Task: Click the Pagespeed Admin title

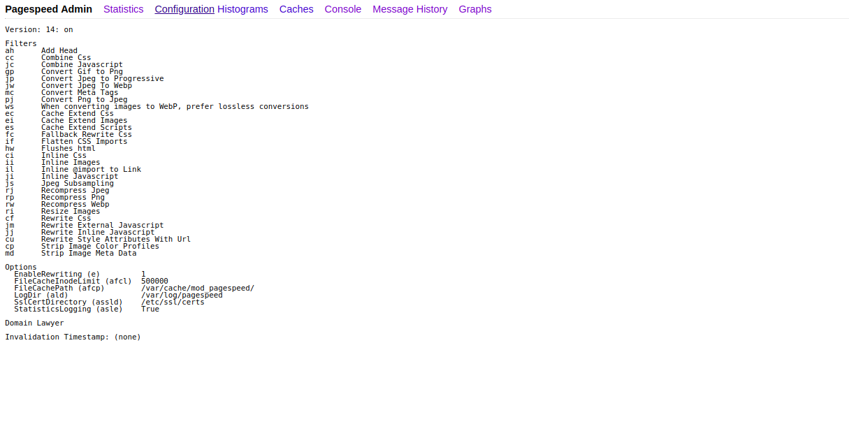Action: point(49,9)
